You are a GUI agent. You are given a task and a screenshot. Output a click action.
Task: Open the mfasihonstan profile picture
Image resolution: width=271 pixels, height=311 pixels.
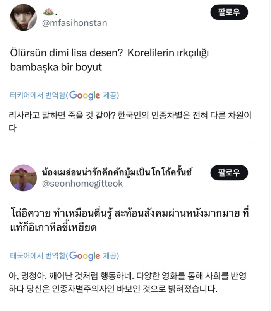tap(23, 17)
